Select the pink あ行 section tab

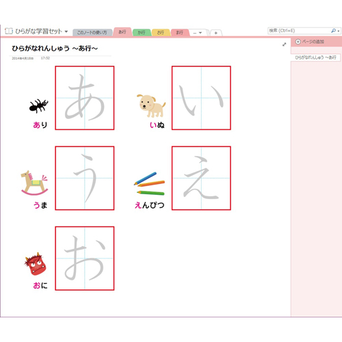pos(122,32)
